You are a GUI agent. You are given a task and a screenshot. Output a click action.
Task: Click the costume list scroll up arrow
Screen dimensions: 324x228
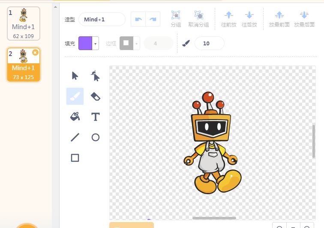click(55, 7)
